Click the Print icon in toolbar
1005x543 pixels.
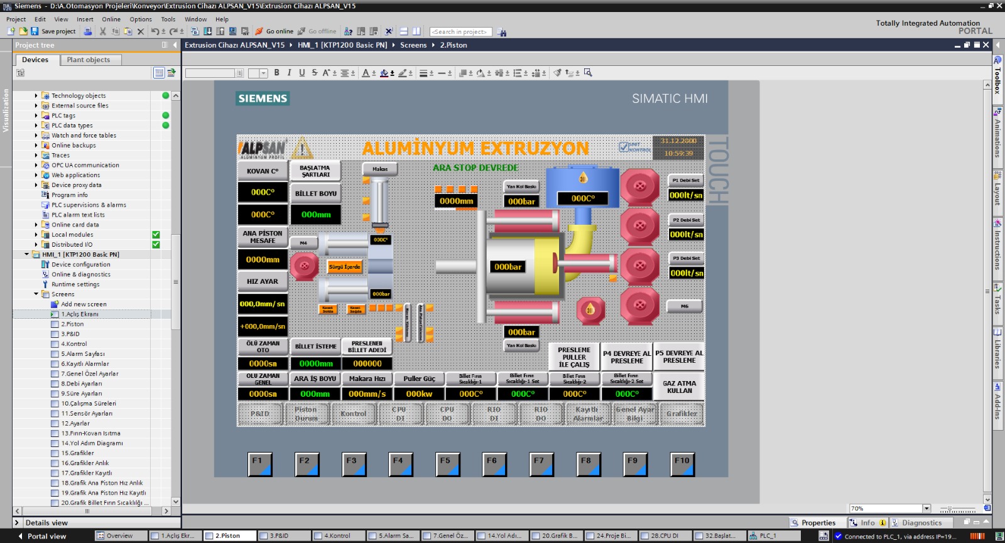[x=88, y=31]
